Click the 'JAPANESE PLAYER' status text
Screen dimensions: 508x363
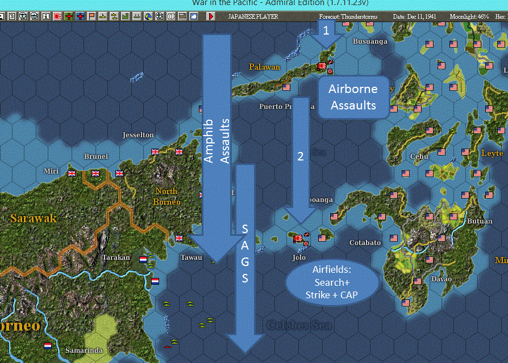coord(253,16)
